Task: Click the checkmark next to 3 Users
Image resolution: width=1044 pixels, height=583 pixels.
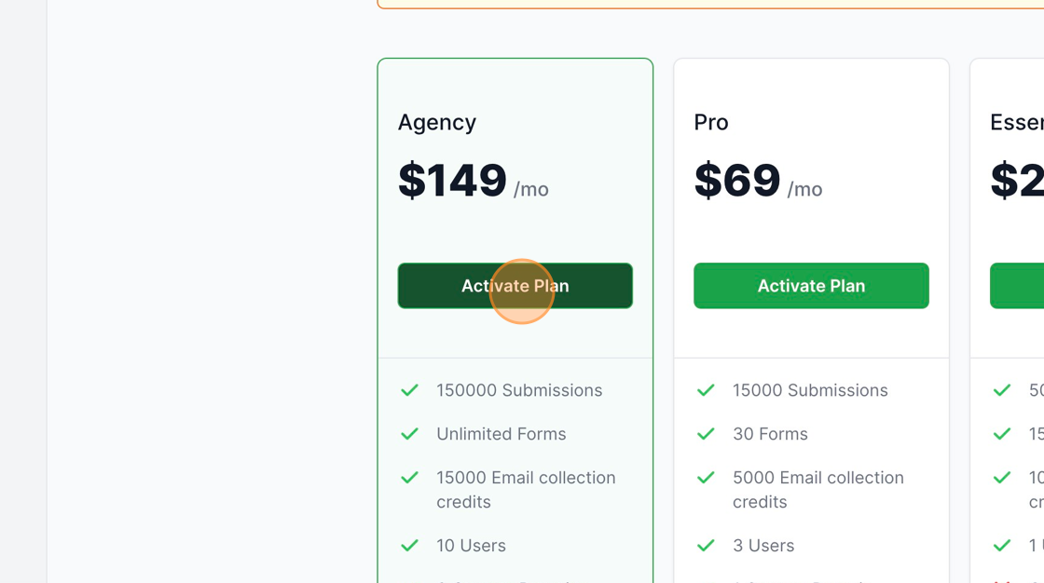Action: coord(706,546)
